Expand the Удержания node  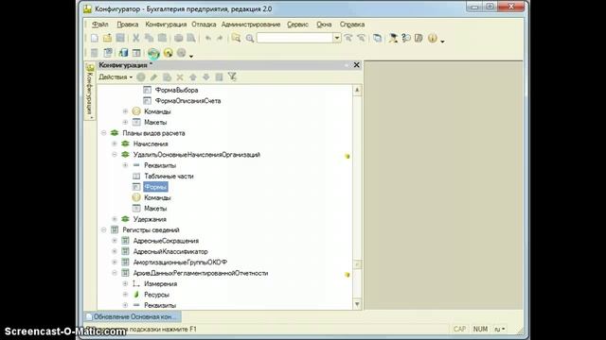115,219
